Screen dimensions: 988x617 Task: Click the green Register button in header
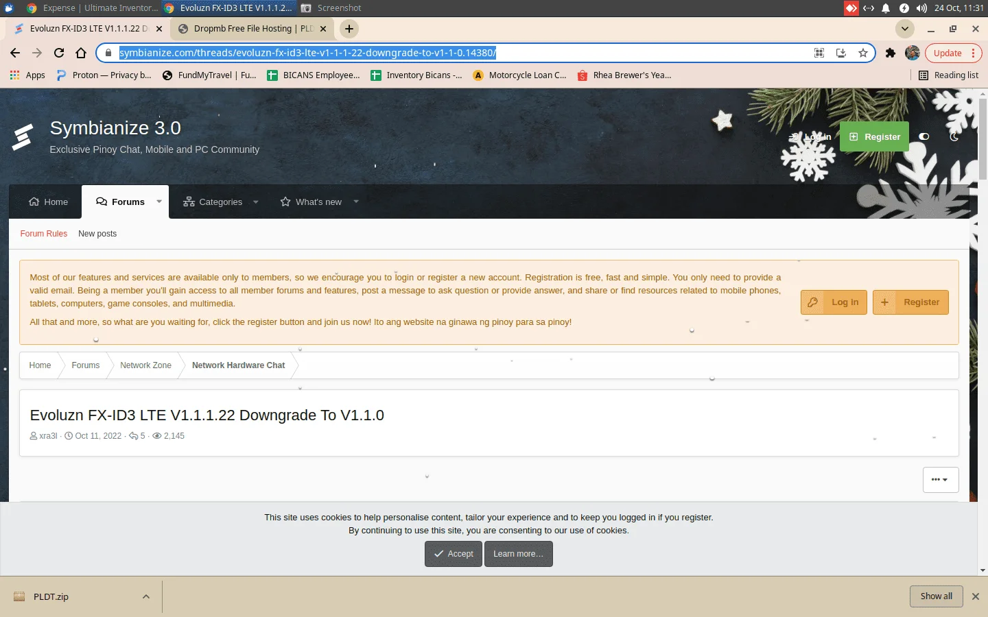[875, 136]
